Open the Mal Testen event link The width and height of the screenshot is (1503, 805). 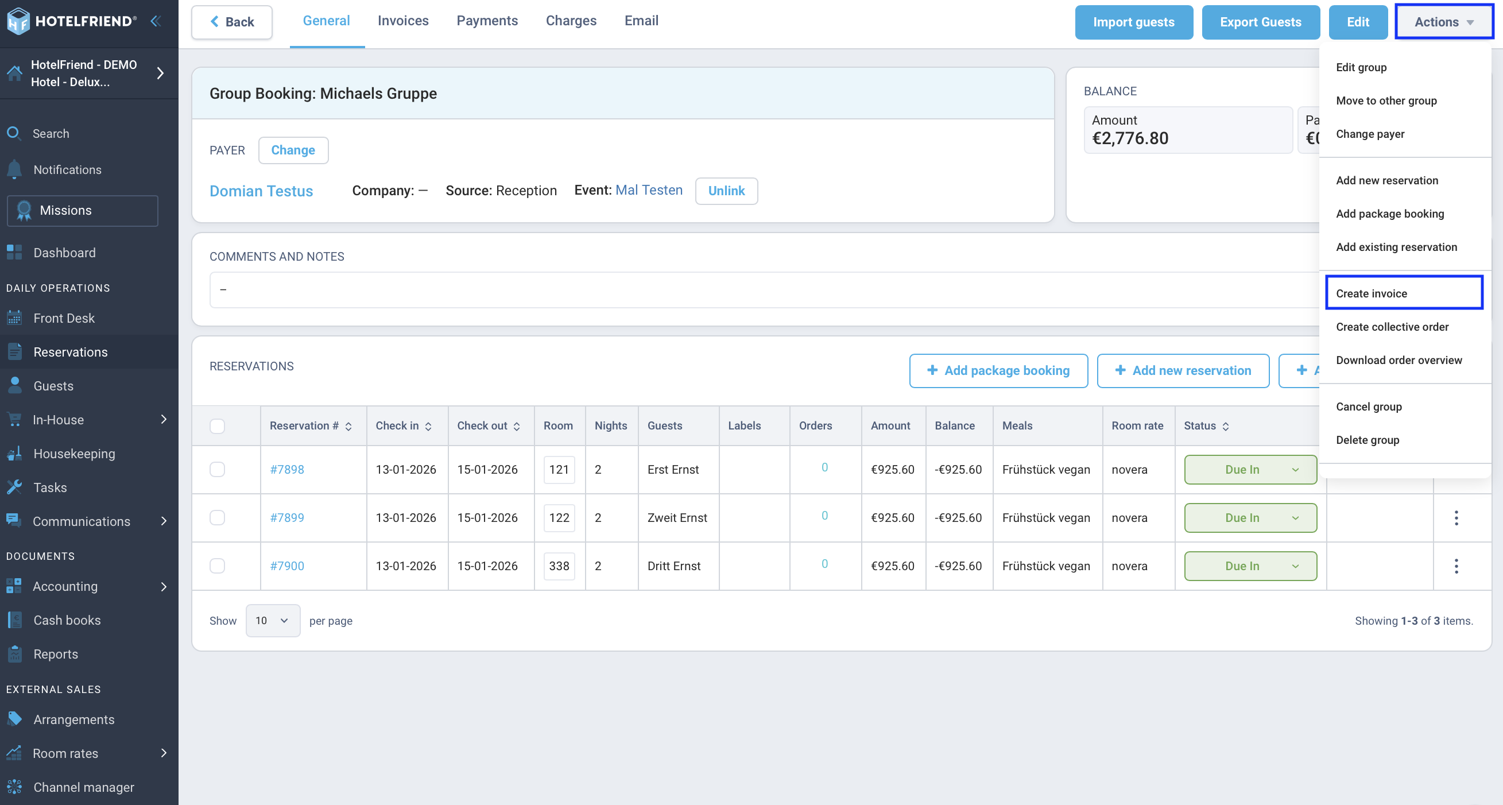pyautogui.click(x=649, y=190)
